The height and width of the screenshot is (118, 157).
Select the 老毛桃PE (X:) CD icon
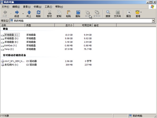(x=2, y=64)
